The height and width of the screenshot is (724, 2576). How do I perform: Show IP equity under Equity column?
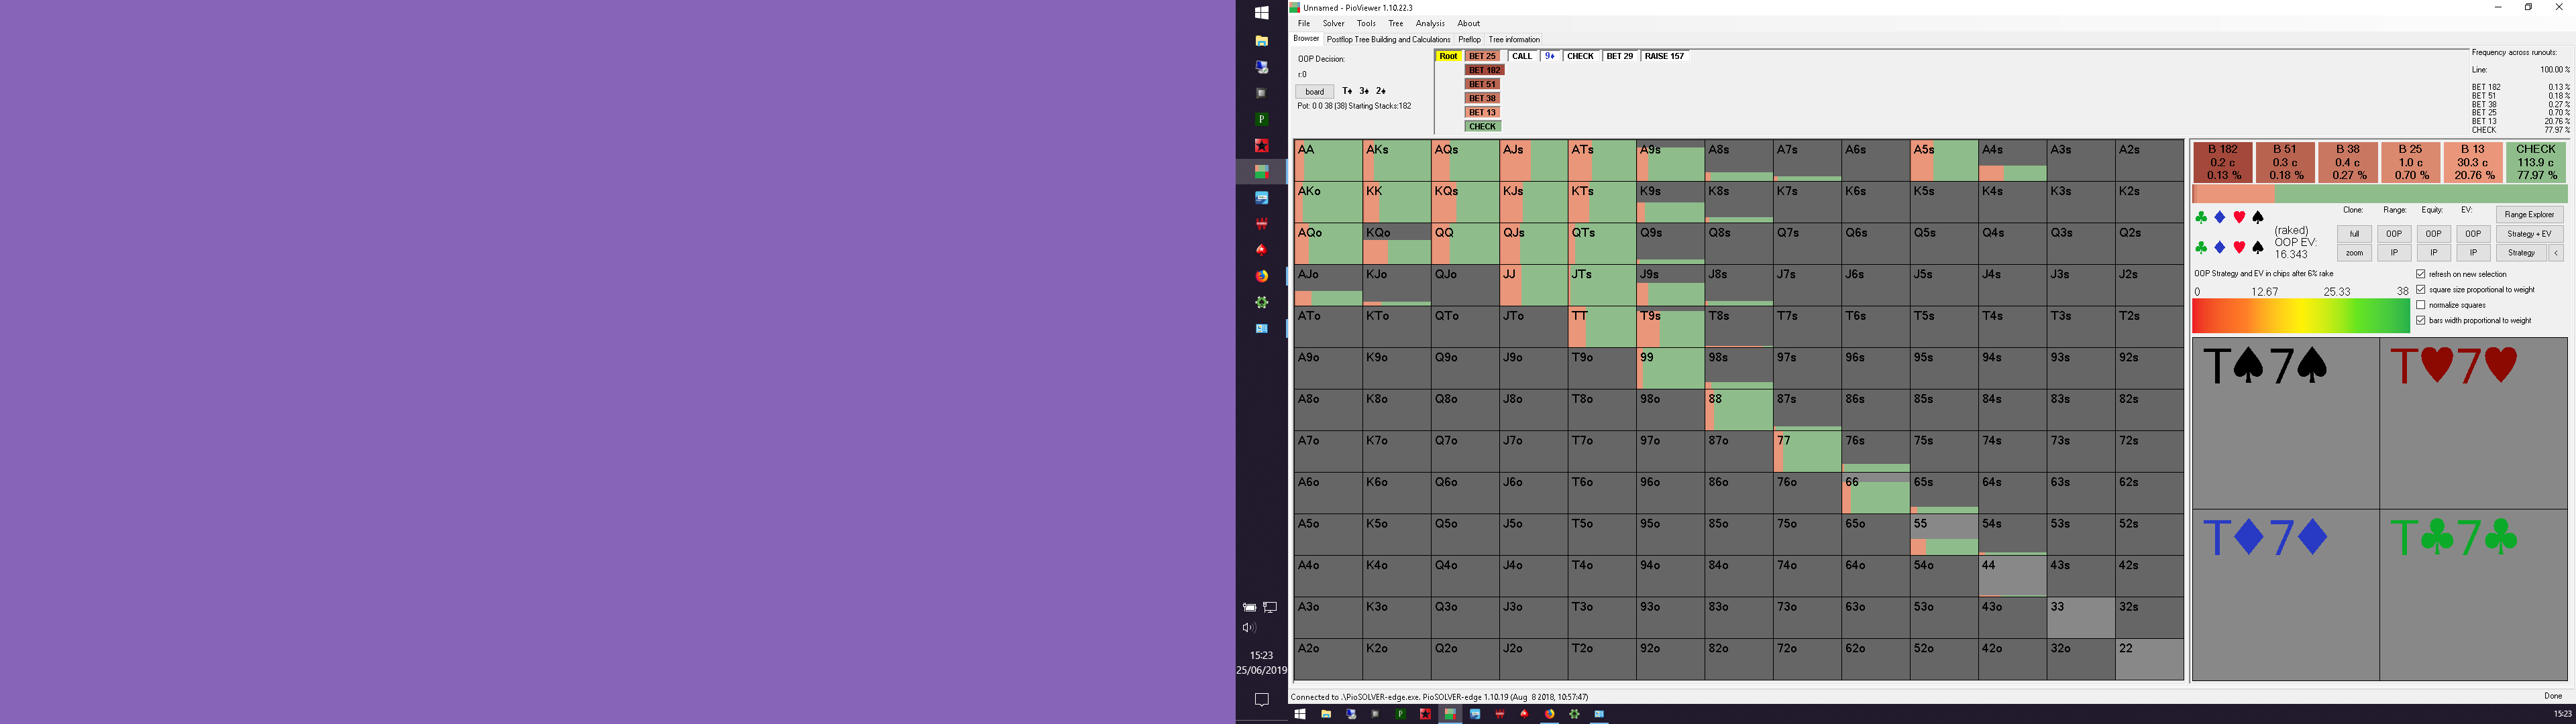click(x=2433, y=253)
